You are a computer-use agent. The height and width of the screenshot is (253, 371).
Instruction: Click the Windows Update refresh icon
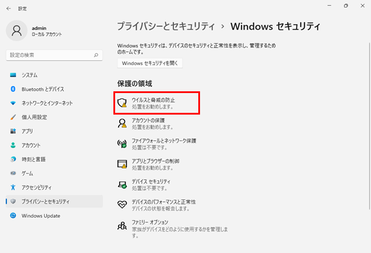tap(13, 216)
